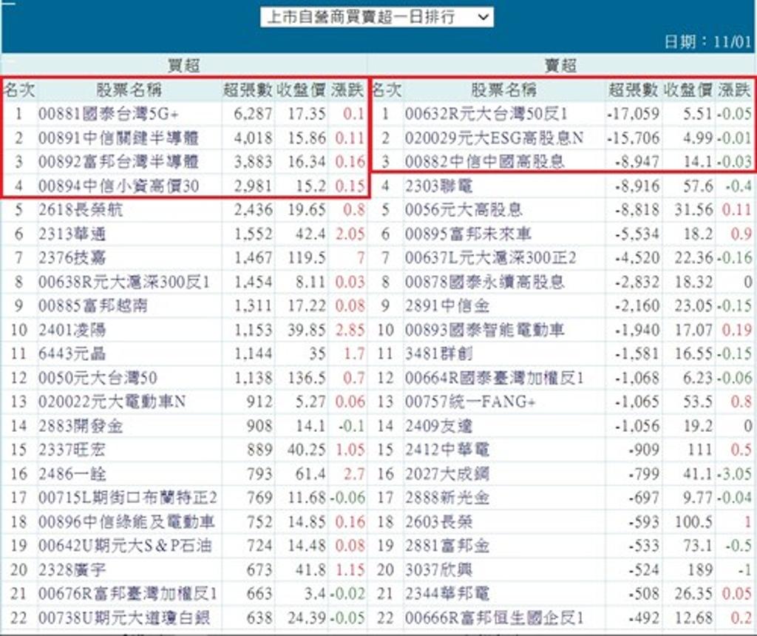Viewport: 757px width, 636px height.
Task: Select stock 00891中信關鍵半導體
Action: pos(119,138)
